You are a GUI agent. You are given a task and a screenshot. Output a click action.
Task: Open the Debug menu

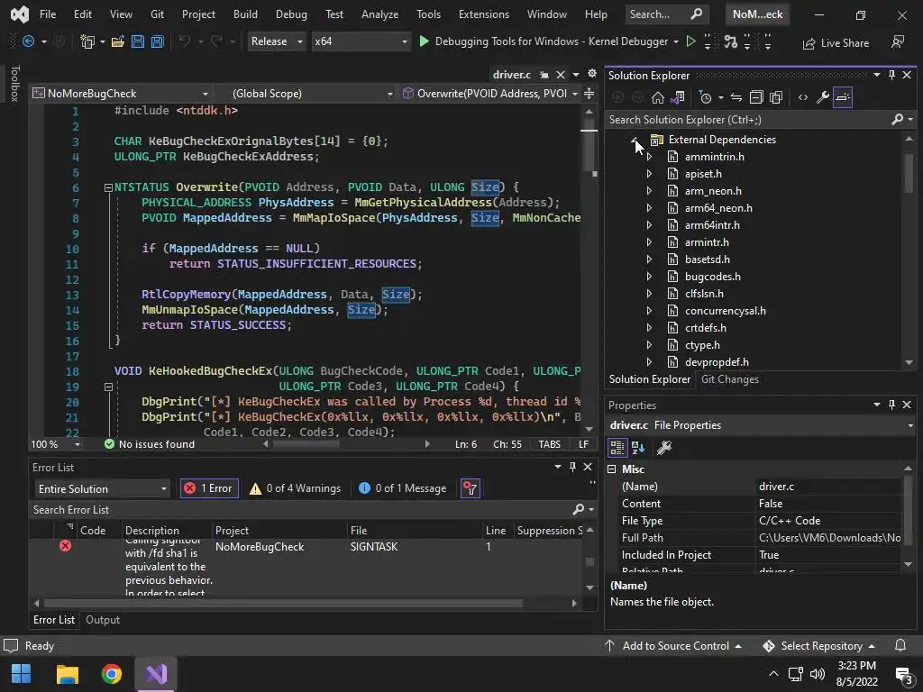[291, 14]
